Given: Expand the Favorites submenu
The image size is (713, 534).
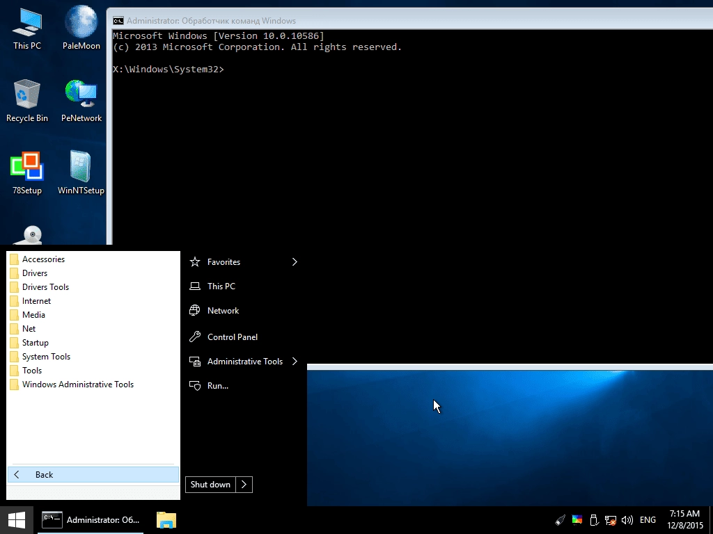Looking at the screenshot, I should point(244,262).
